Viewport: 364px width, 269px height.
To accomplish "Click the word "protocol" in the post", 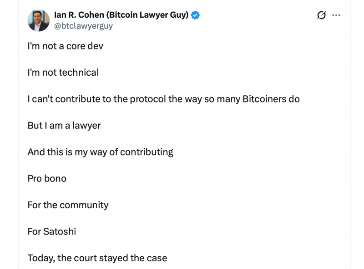I will click(148, 99).
